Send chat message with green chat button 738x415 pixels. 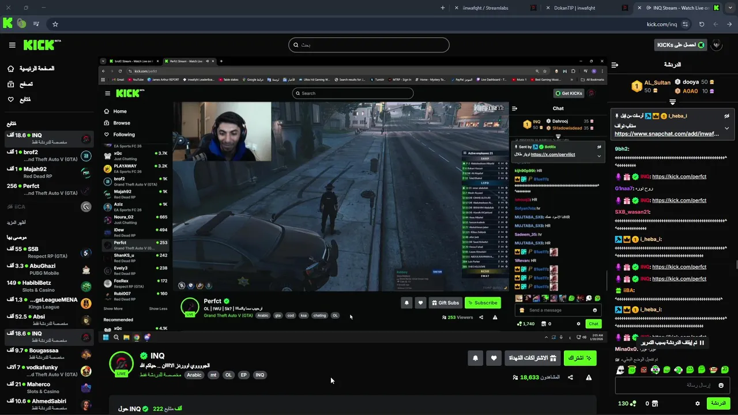718,403
